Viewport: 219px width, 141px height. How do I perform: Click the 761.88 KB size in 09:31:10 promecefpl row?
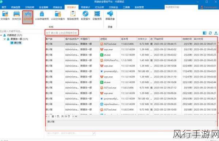(143, 71)
